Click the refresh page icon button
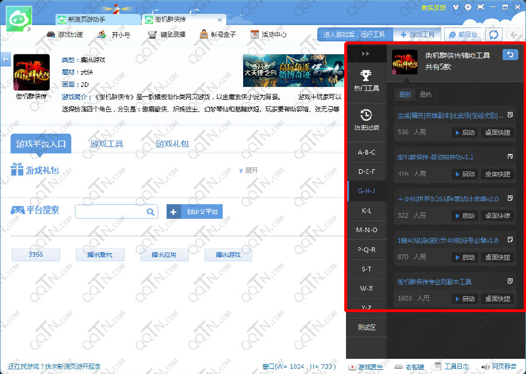This screenshot has width=526, height=374. pos(494,34)
